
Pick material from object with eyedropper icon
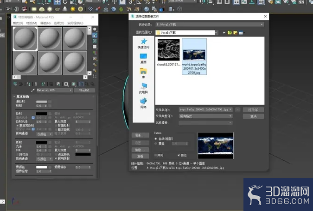[33, 90]
